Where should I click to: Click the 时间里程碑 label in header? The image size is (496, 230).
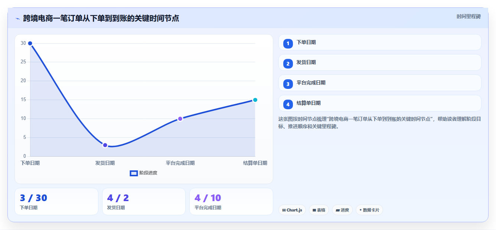[469, 16]
